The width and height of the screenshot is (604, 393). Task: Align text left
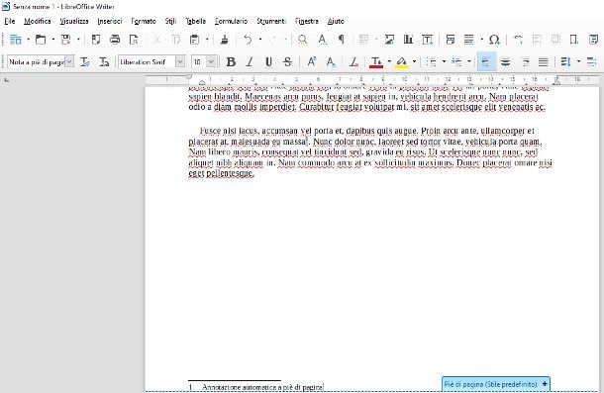pos(486,61)
